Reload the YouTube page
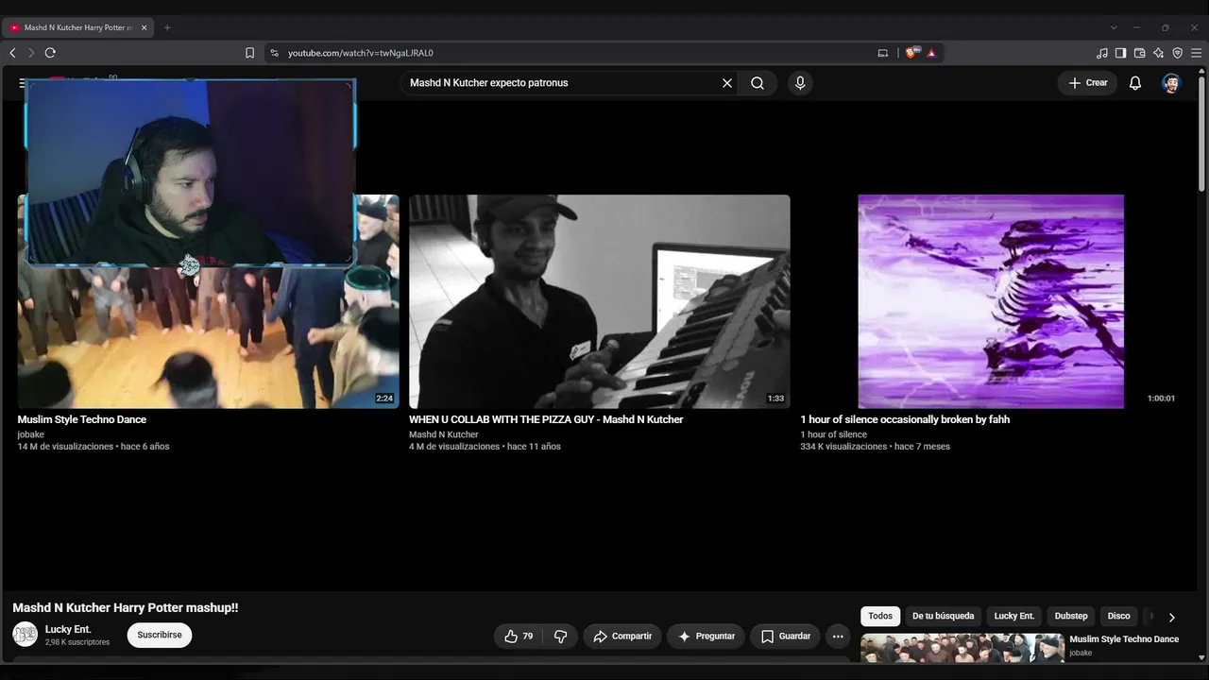 coord(50,53)
